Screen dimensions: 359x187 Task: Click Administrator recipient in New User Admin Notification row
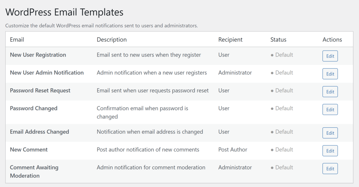[x=235, y=73]
